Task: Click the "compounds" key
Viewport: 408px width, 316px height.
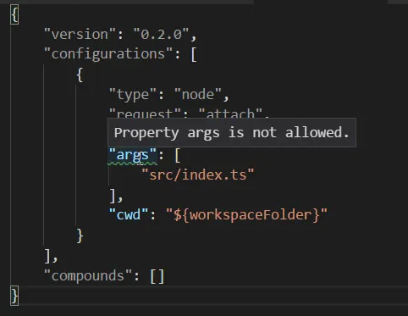Action: pyautogui.click(x=88, y=275)
